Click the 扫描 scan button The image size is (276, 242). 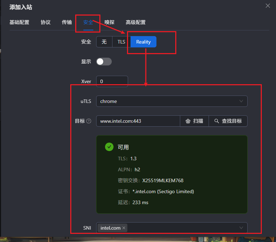194,121
